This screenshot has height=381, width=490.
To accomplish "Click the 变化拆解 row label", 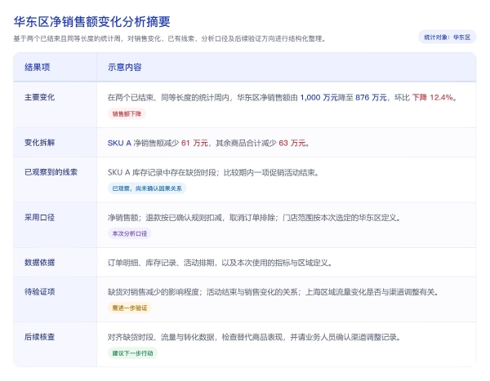I will click(40, 143).
